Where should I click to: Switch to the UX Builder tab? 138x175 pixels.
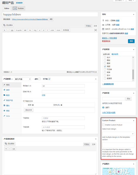point(18,8)
